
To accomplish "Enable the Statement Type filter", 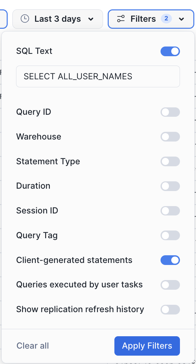I will pyautogui.click(x=170, y=161).
